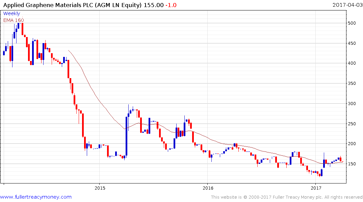Screen dimensions: 363x202
Task: Click the 2017 x-axis label
Action: click(x=316, y=188)
